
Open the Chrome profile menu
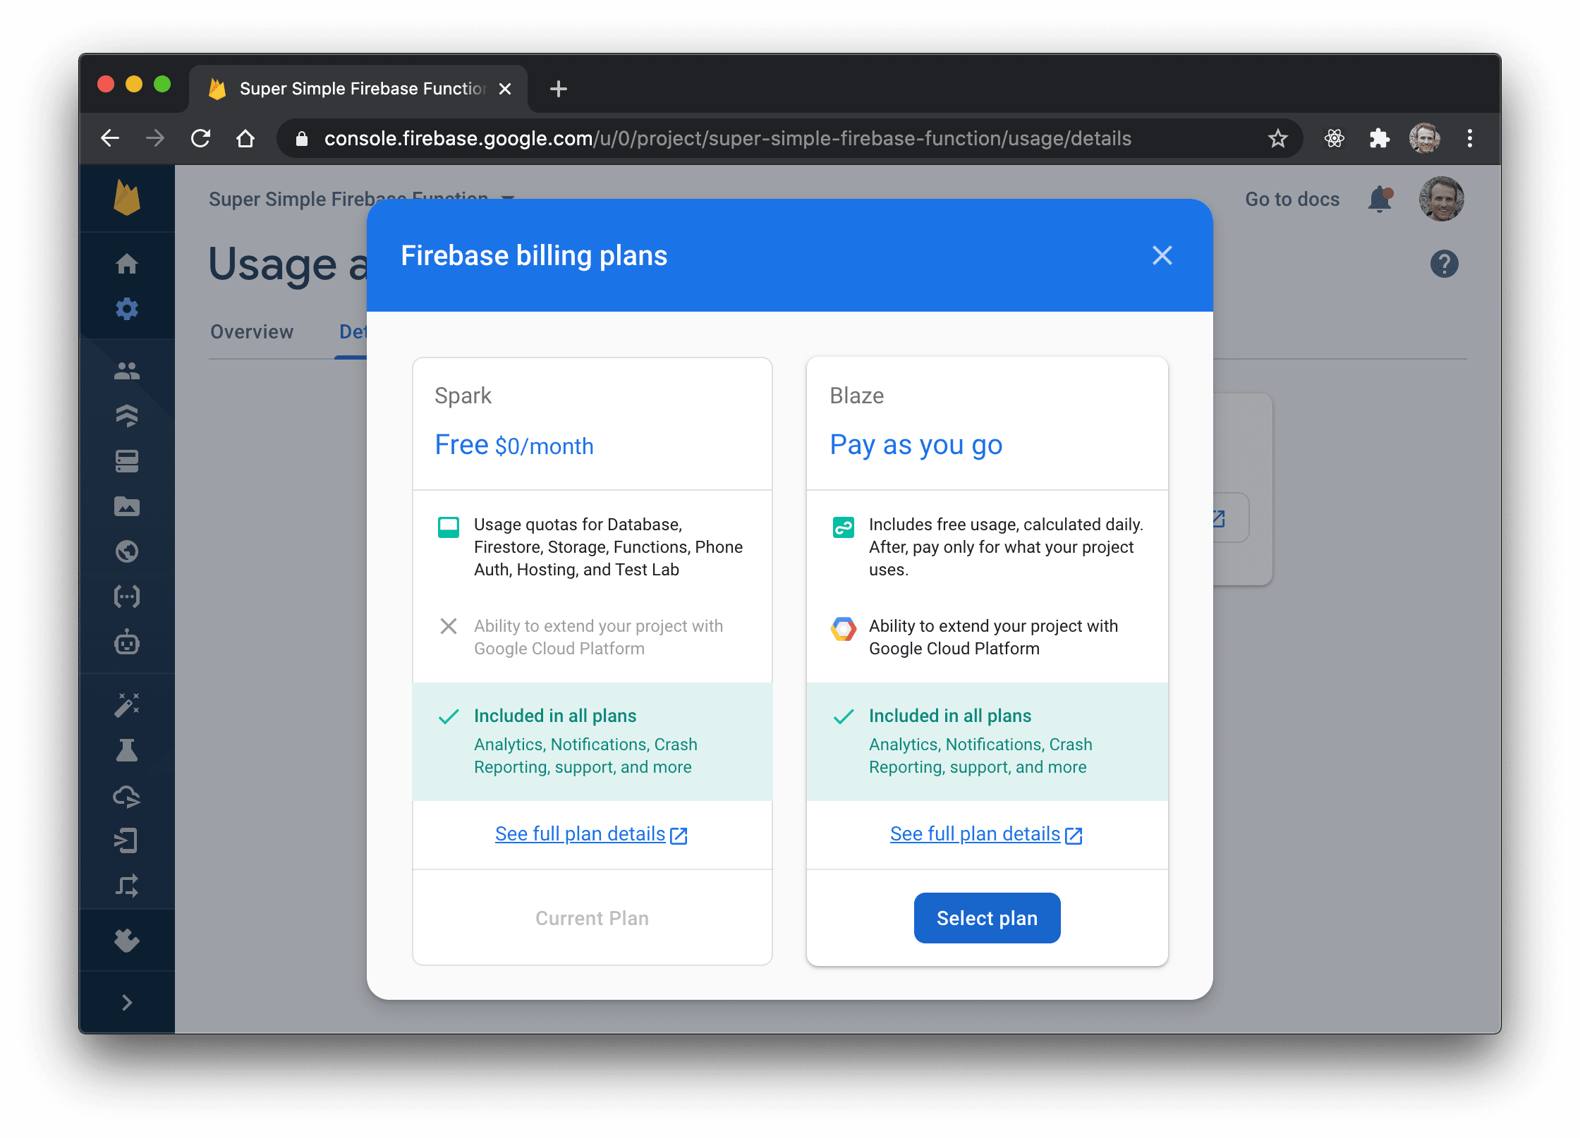[1424, 138]
